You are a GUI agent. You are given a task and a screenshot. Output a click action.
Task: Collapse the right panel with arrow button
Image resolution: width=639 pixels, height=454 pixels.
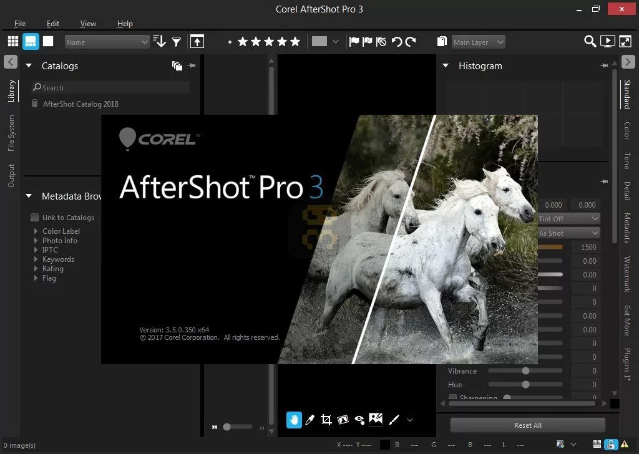[x=628, y=62]
